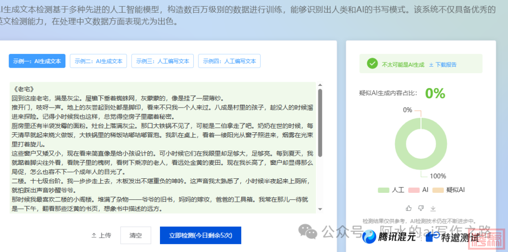Screen dimensions: 508x252
Task: Open 示例四：人工编写文本 example
Action: (229, 61)
